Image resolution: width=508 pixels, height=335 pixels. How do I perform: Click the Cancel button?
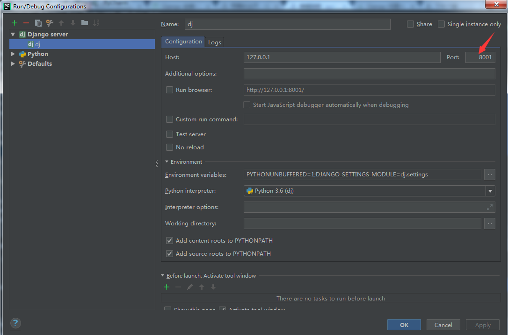[443, 325]
